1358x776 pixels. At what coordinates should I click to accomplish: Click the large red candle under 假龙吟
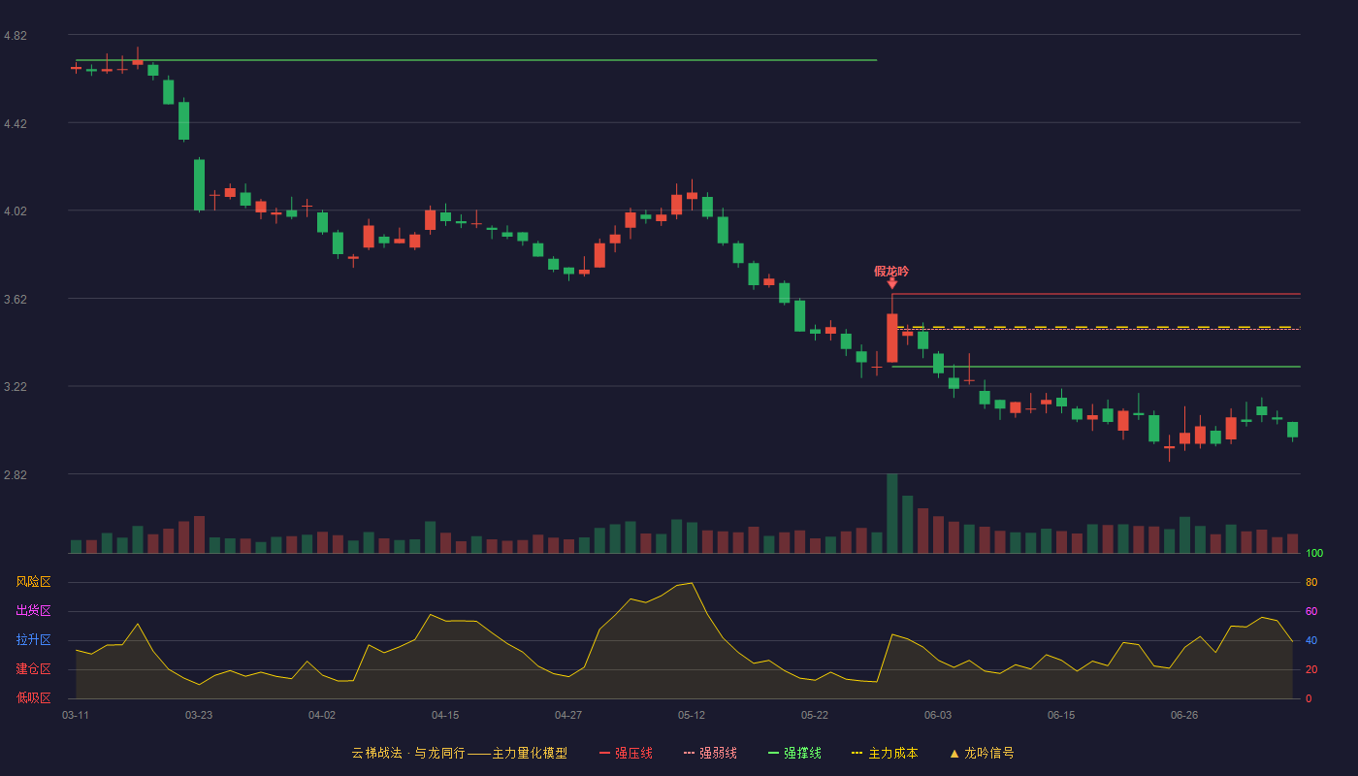(891, 338)
